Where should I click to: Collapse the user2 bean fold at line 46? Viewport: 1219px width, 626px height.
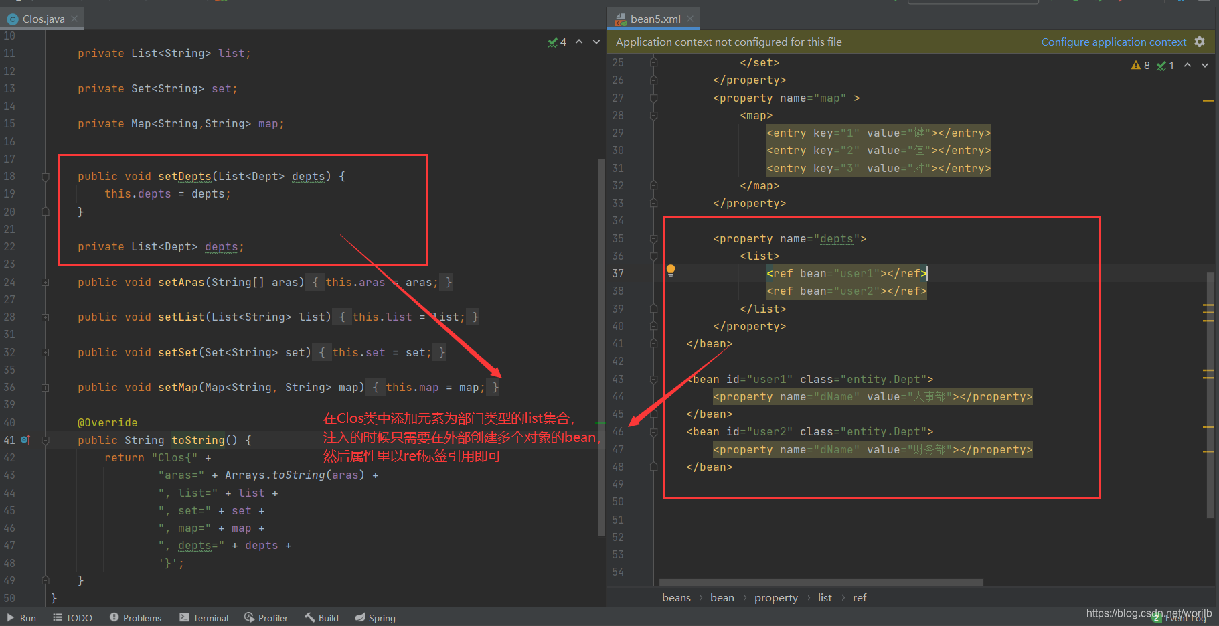[x=653, y=432]
